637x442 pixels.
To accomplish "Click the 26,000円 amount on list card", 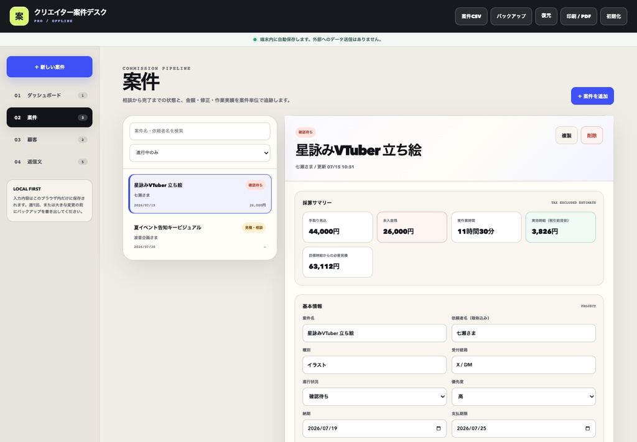I will (258, 205).
